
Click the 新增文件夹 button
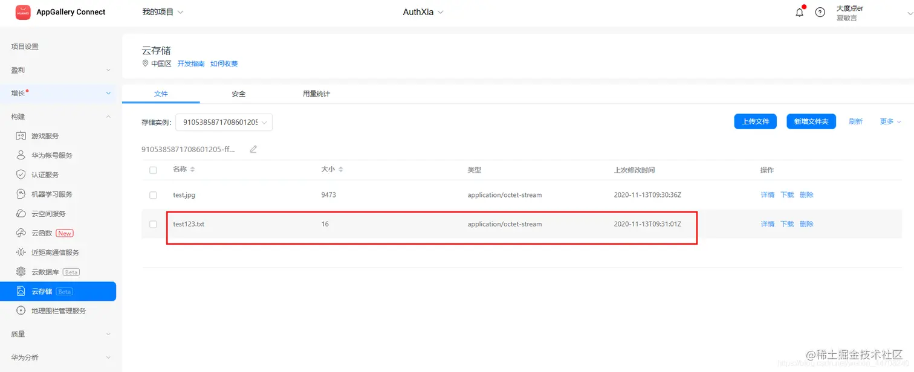[x=811, y=121]
